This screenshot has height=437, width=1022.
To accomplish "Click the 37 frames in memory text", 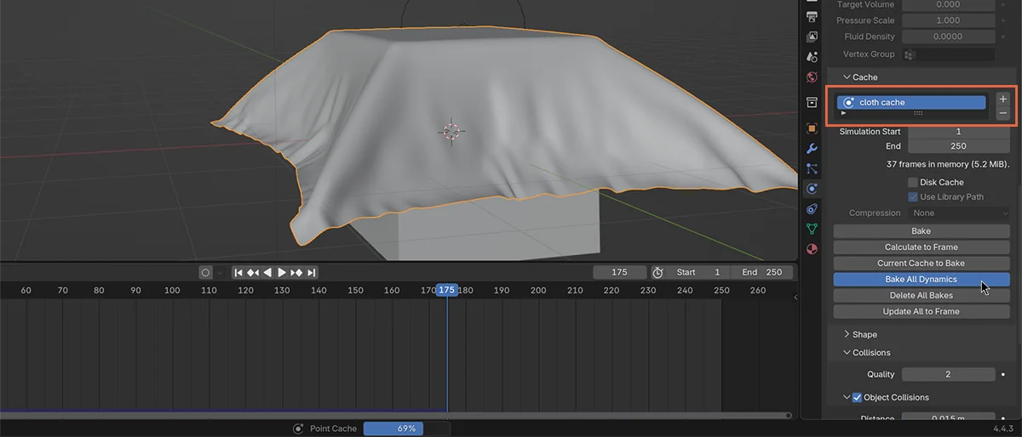I will point(948,164).
